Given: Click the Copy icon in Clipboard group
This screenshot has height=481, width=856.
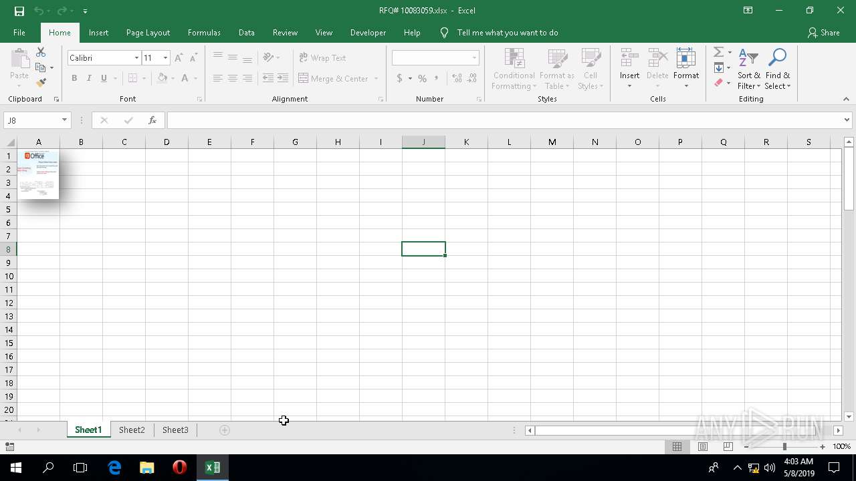Looking at the screenshot, I should (41, 67).
